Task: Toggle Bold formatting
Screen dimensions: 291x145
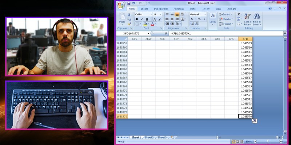Action: [137, 19]
